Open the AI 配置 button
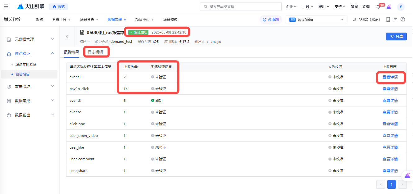 (271, 20)
